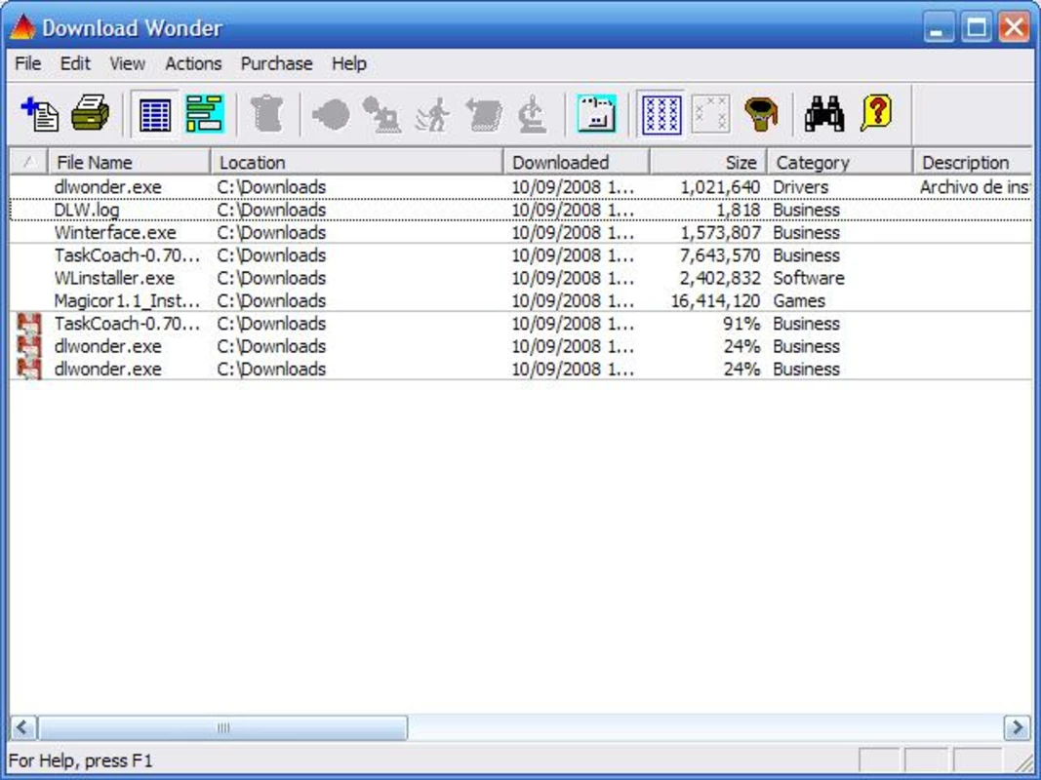This screenshot has height=780, width=1041.
Task: Click the cyan properties window icon
Action: tap(596, 114)
